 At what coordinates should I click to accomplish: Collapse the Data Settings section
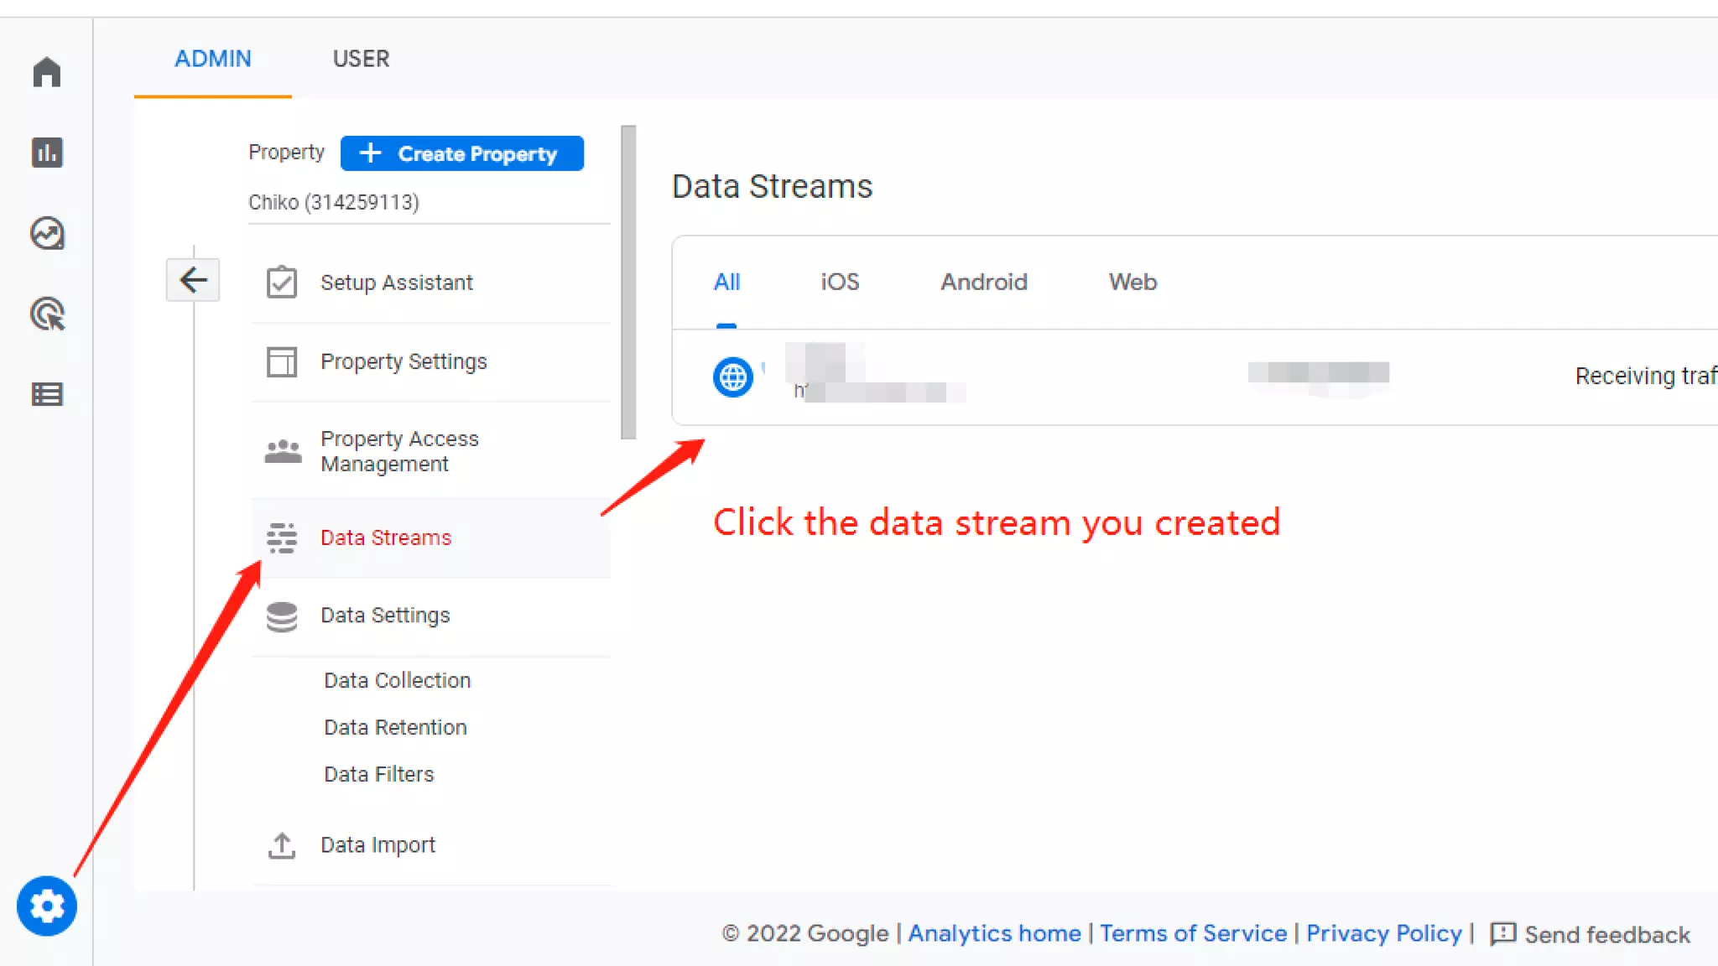coord(385,615)
